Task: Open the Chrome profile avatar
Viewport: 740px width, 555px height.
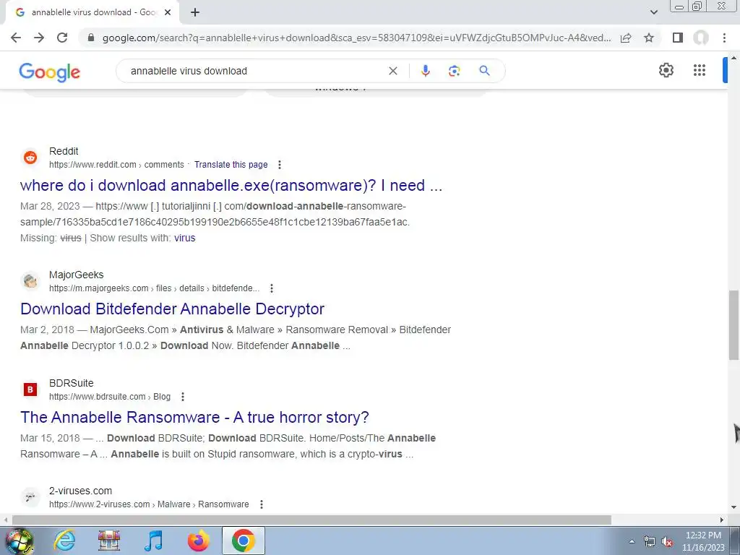Action: (x=701, y=38)
